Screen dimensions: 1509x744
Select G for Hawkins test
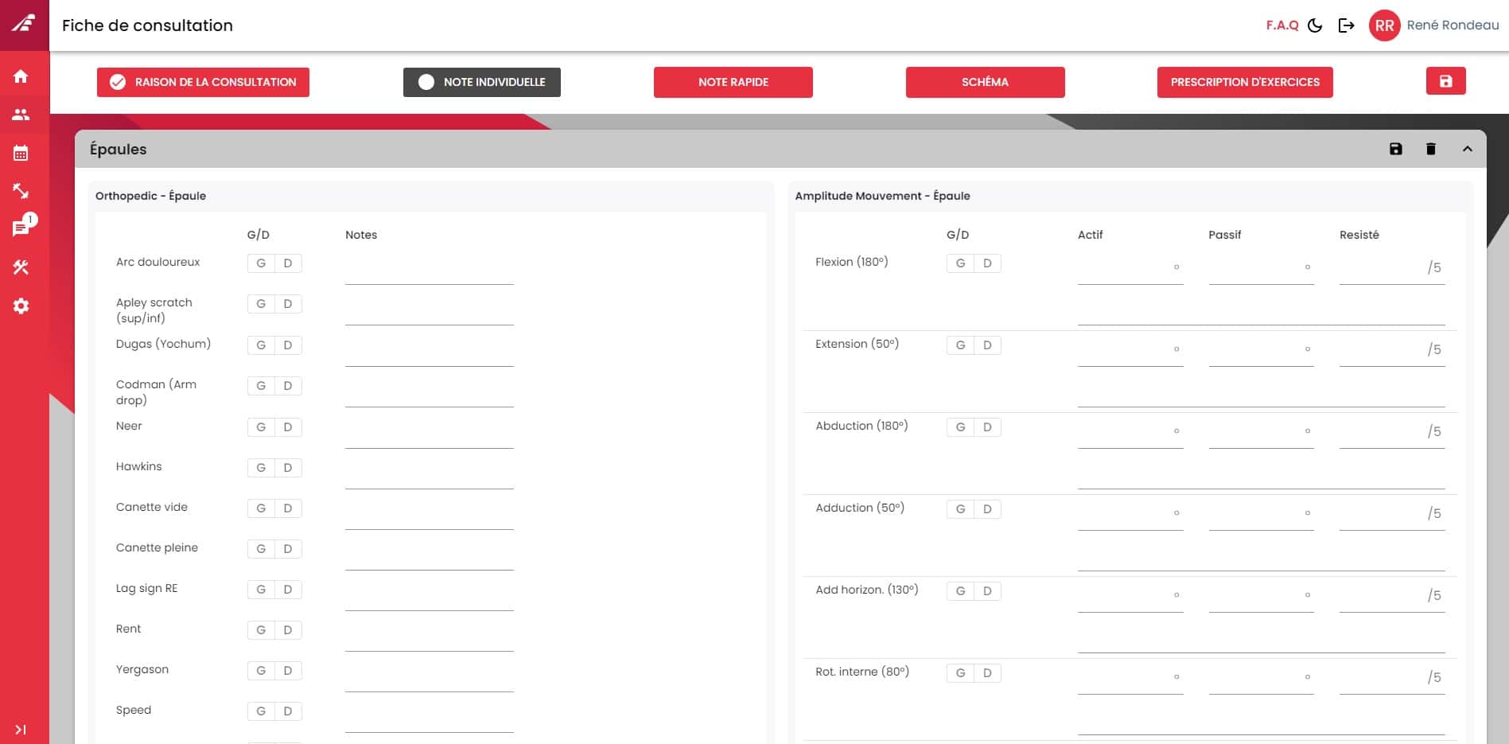(261, 468)
